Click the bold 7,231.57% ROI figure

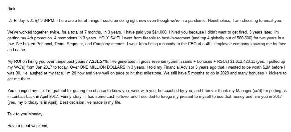(98, 62)
